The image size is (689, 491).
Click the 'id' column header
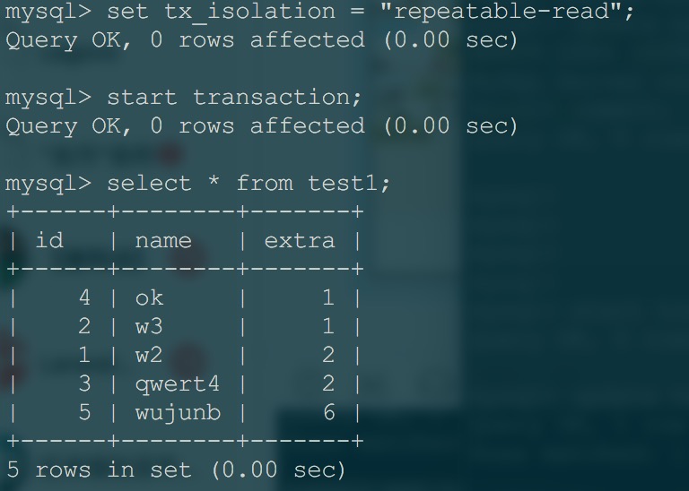pyautogui.click(x=49, y=240)
